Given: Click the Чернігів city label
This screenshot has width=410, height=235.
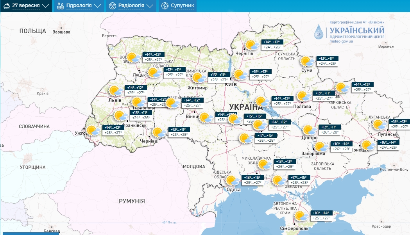Looking at the screenshot, I should click(x=244, y=53).
